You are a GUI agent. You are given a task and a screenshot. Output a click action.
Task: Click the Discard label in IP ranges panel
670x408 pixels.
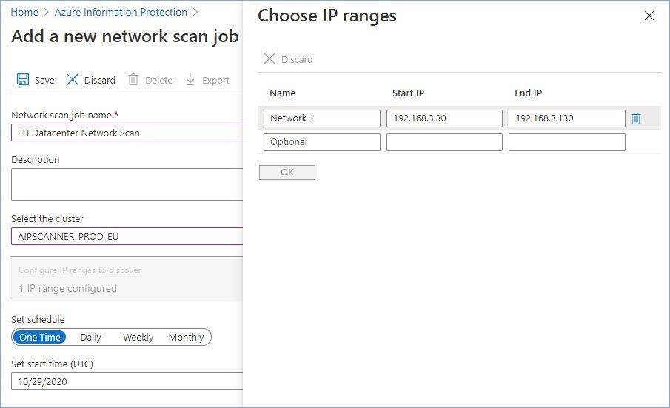pyautogui.click(x=297, y=59)
